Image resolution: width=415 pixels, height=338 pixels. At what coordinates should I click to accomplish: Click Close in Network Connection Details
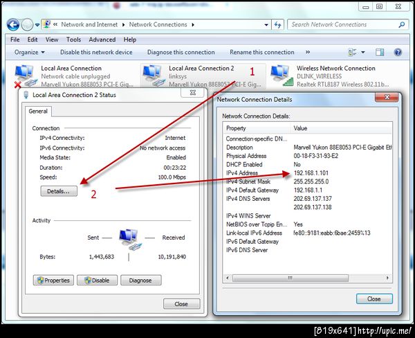pos(374,299)
